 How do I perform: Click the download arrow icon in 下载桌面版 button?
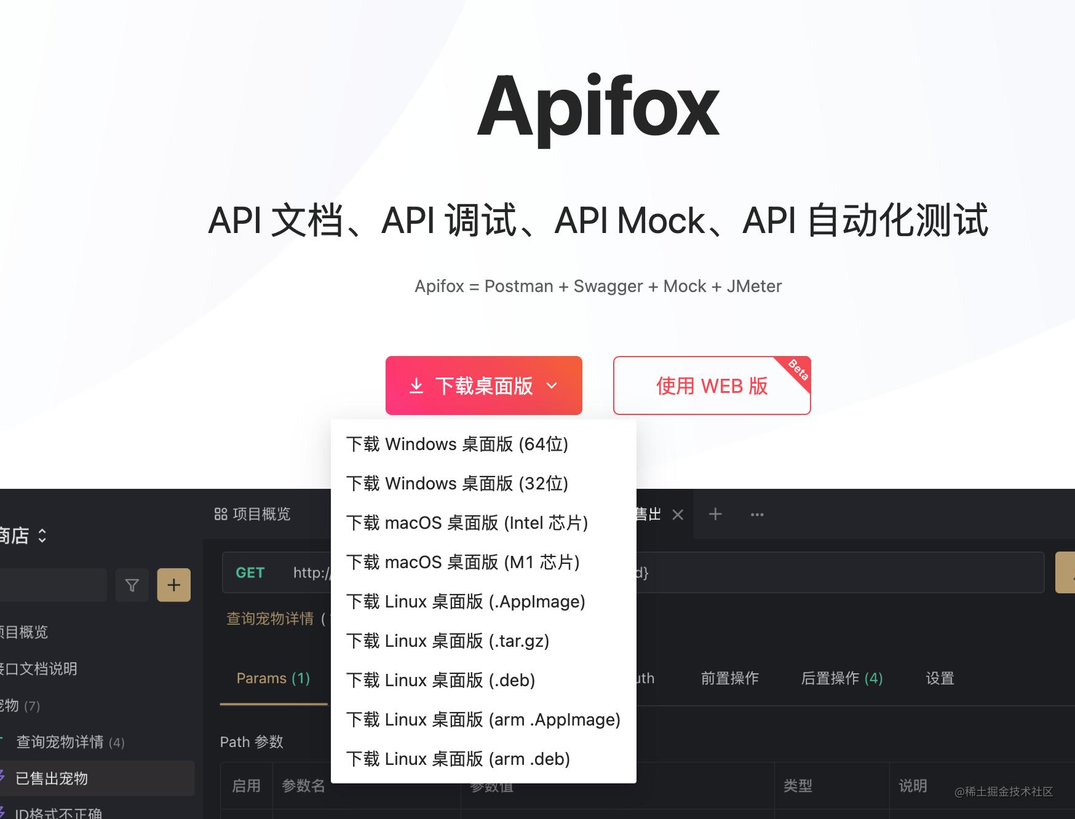pos(417,386)
